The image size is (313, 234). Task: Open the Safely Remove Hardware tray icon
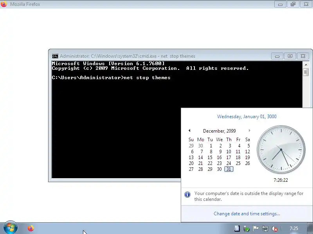(246, 229)
